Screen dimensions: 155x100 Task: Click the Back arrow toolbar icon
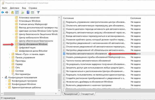point(3,12)
